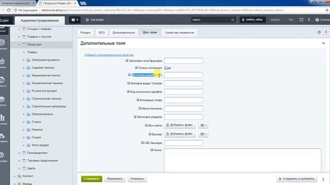Expand Электроинструменты folder arrow
This screenshot has width=330, height=185.
[x=24, y=60]
